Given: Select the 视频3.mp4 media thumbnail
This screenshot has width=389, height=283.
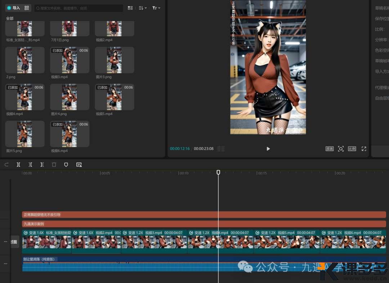Looking at the screenshot, I should click(70, 60).
